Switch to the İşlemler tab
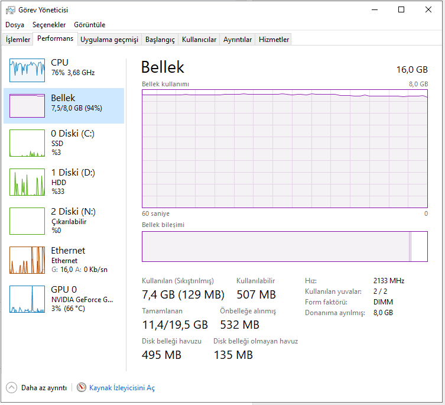The image size is (445, 405). (x=18, y=40)
